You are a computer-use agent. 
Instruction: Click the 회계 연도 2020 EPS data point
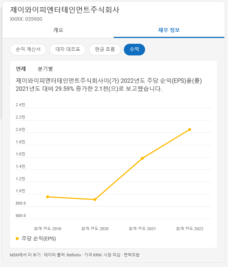pos(95,200)
